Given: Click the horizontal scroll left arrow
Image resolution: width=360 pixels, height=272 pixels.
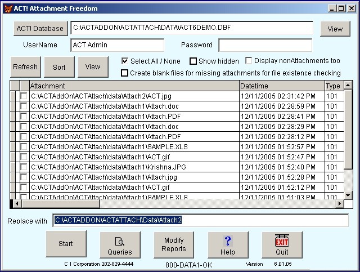Looking at the screenshot, I should pyautogui.click(x=17, y=204).
